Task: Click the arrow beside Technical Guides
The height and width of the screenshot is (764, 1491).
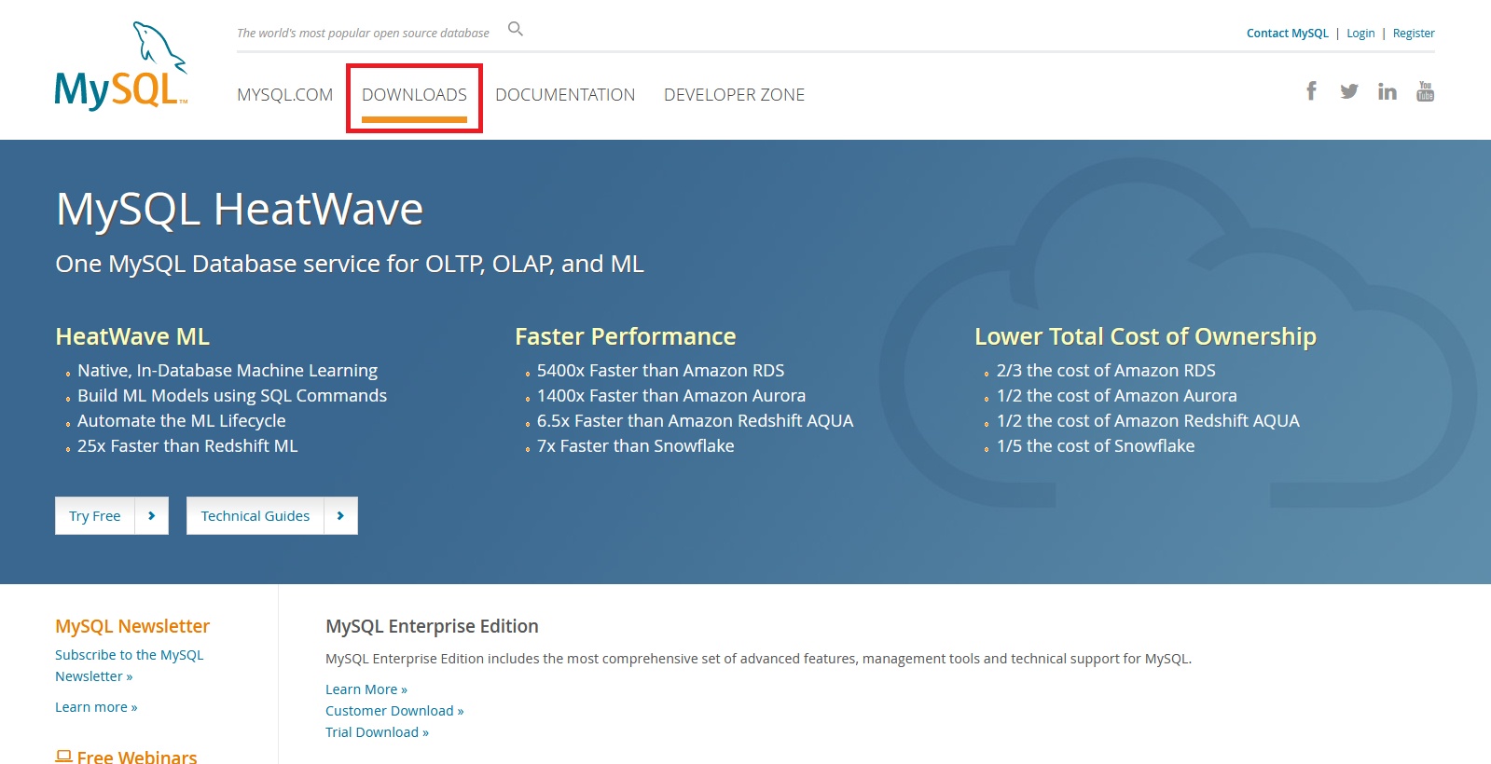Action: (341, 516)
